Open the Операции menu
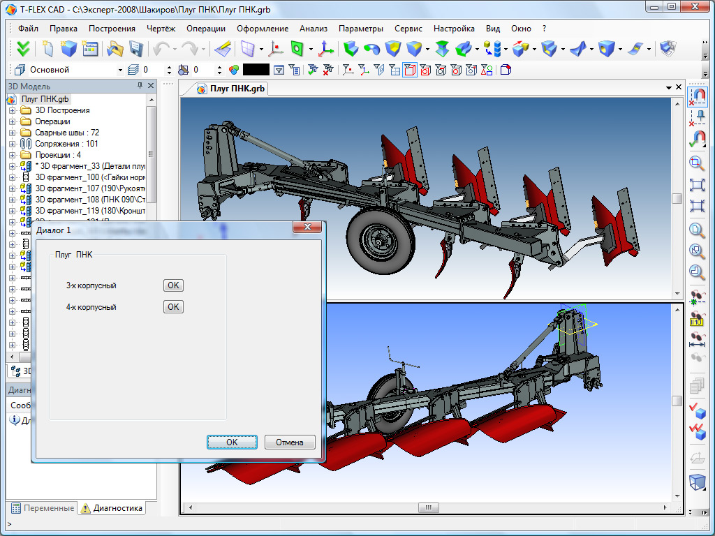 [x=206, y=28]
